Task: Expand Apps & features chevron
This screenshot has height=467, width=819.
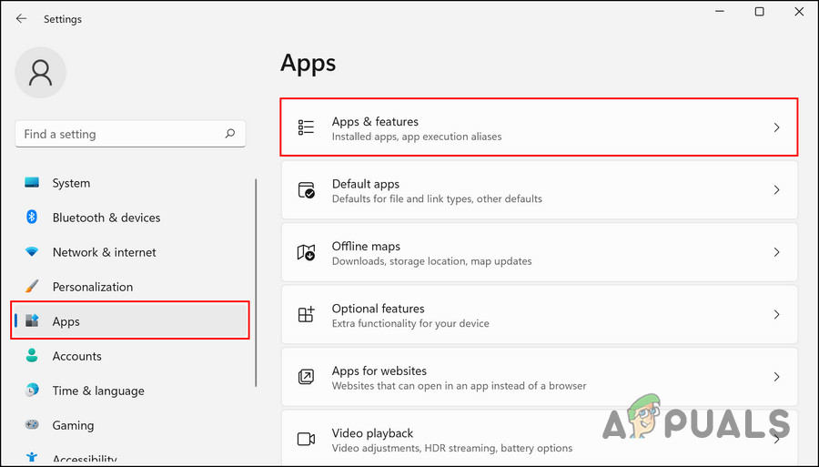Action: 777,127
